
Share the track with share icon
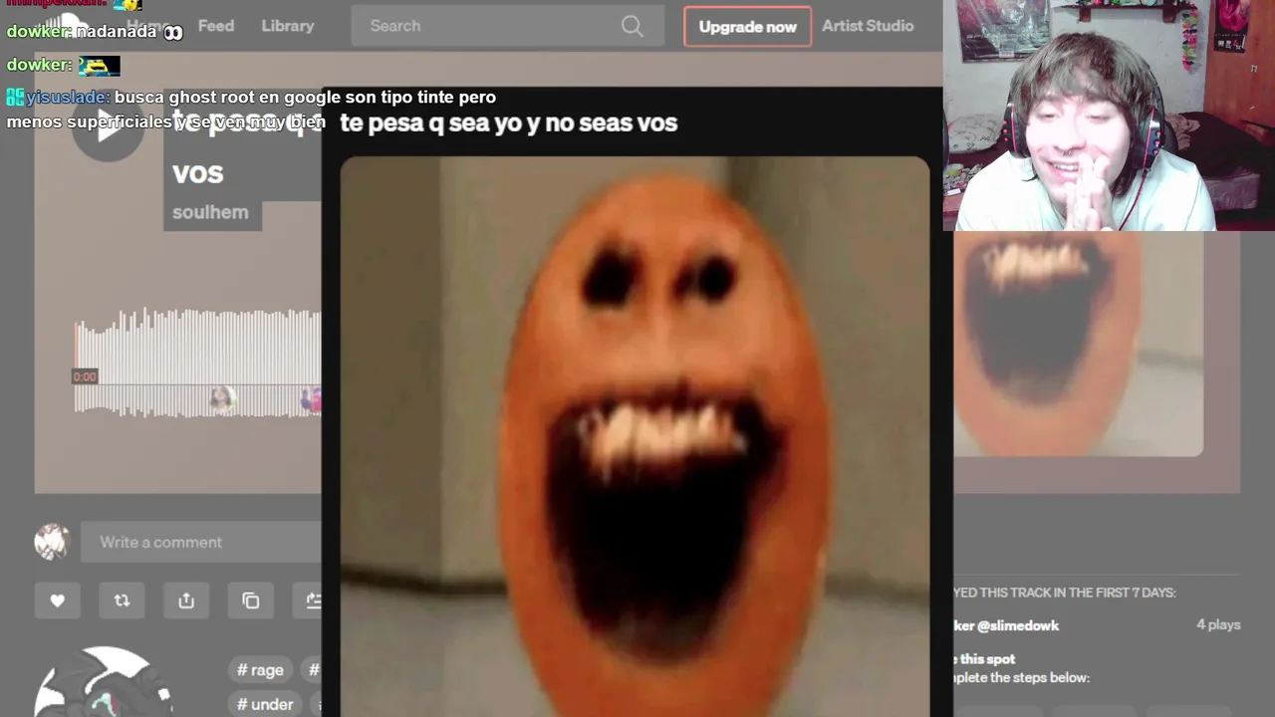point(186,600)
